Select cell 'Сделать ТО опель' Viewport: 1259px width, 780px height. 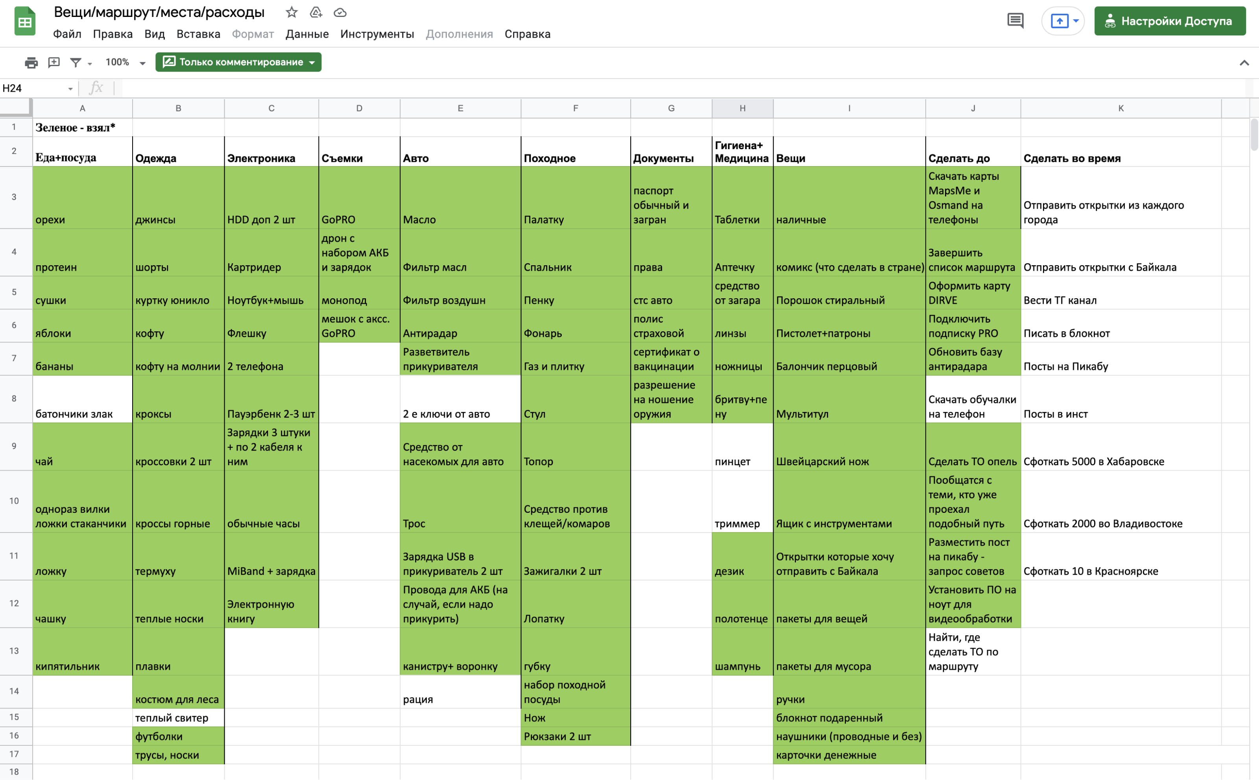tap(973, 447)
